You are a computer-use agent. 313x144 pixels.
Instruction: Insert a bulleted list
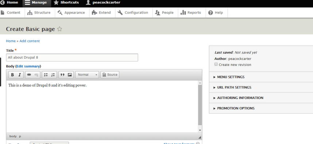tap(46, 75)
